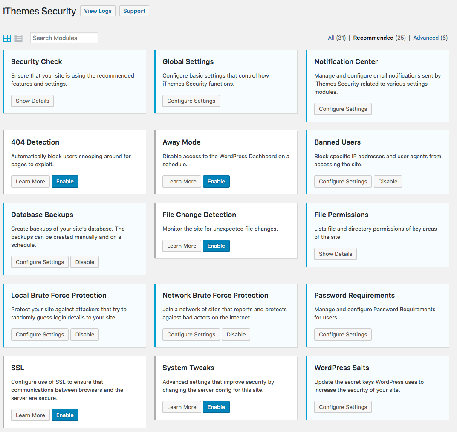The image size is (457, 432).
Task: Show Details for File Permissions
Action: click(336, 254)
